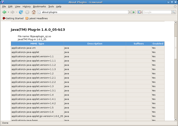
Task: Open the URL history dropdown
Action: click(x=130, y=12)
